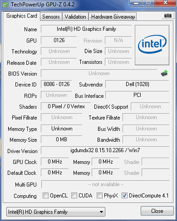The image size is (177, 221).
Task: Uncheck the DirectCompute 4.1 checkbox
Action: pos(124,196)
